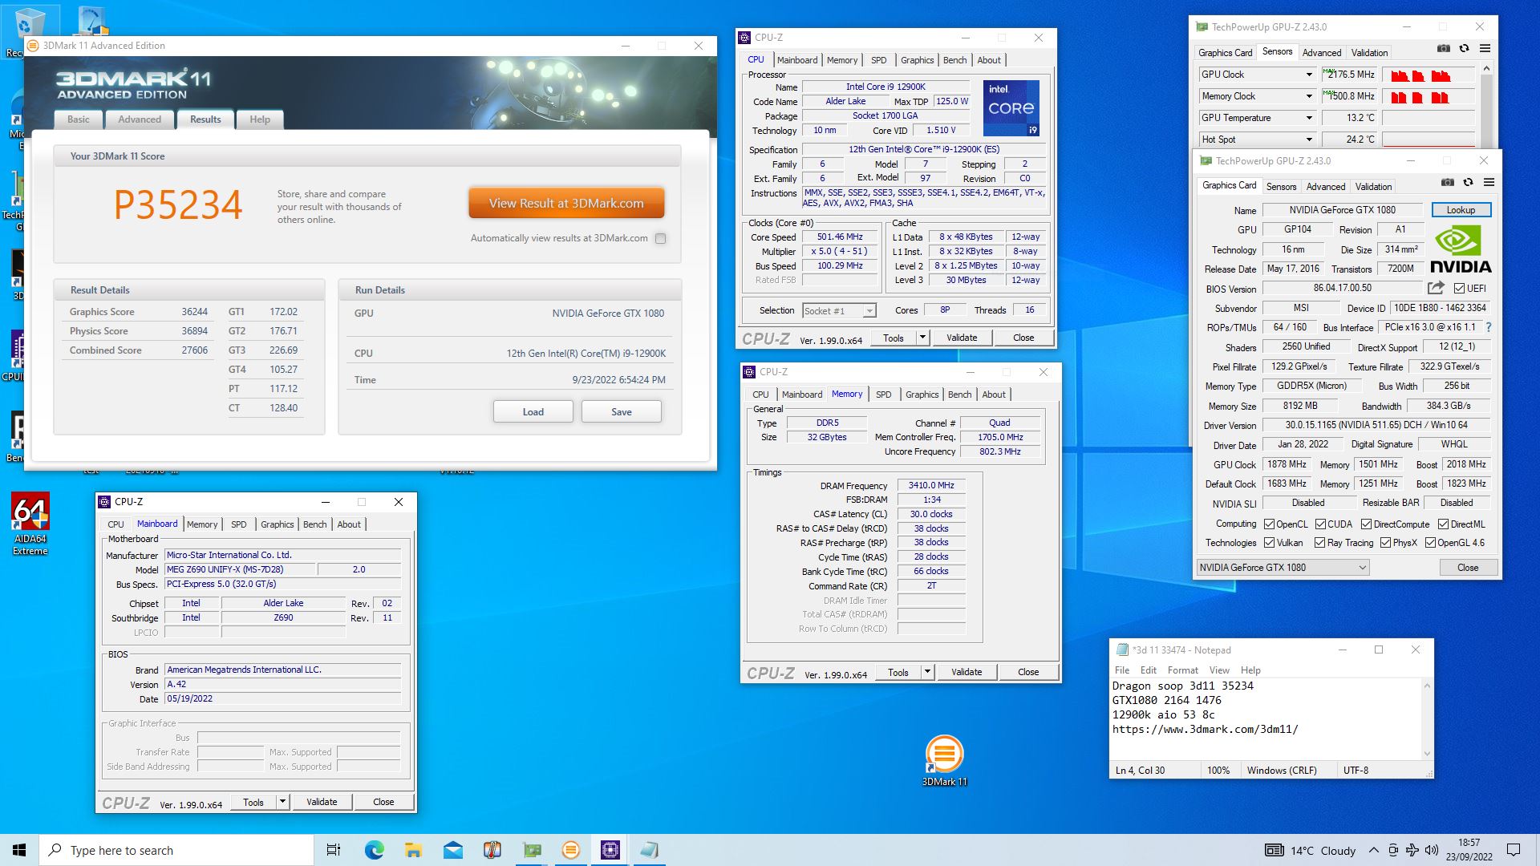
Task: Click the refresh icon in the GPU-Z Sensors window
Action: [1465, 49]
